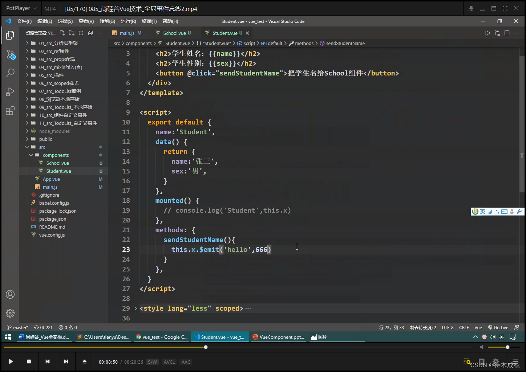Open explorer more actions ellipsis
Viewport: 526px width, 372px height.
(100, 33)
